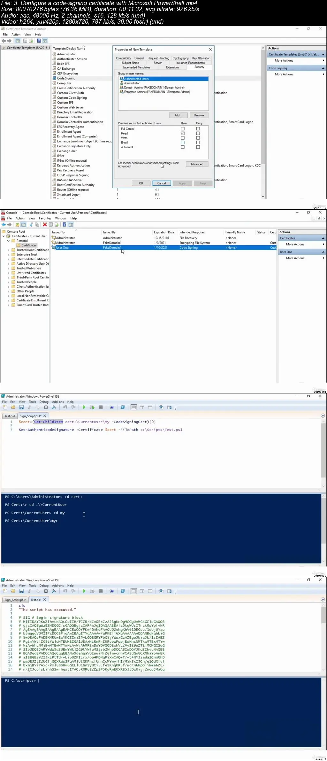Tick Deny for Enroll permission
The height and width of the screenshot is (761, 327).
198,143
